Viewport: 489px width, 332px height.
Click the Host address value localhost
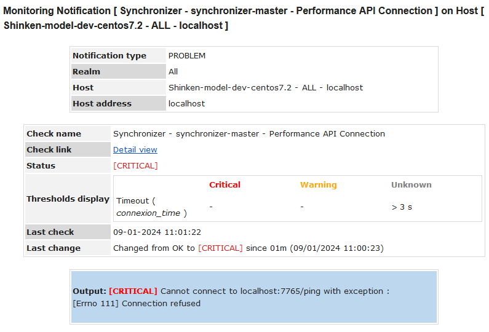tap(186, 103)
